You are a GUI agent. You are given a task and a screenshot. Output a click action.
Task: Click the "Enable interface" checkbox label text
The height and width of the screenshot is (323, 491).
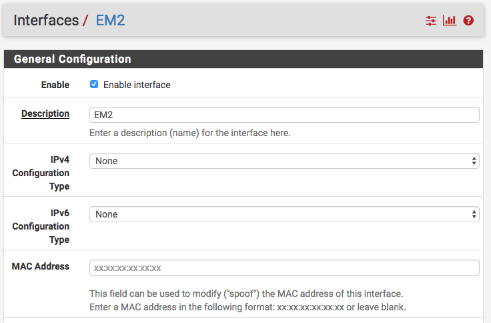coord(137,85)
